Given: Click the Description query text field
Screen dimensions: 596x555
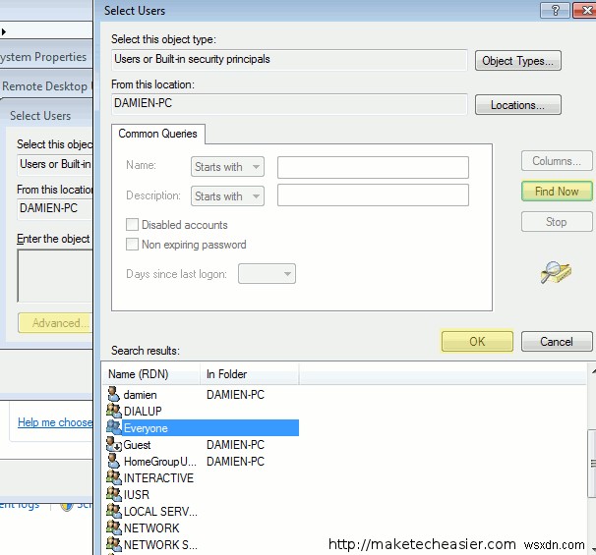Looking at the screenshot, I should tap(373, 195).
